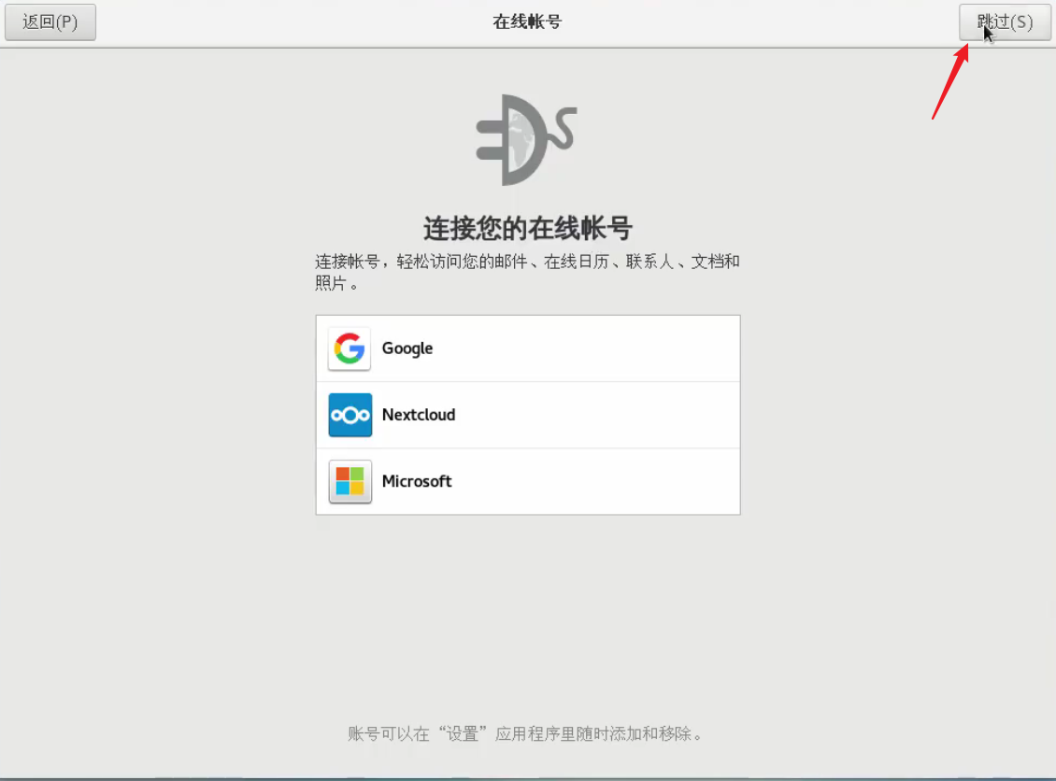Click the 连接您的在线帐号 heading
The height and width of the screenshot is (781, 1056).
527,228
